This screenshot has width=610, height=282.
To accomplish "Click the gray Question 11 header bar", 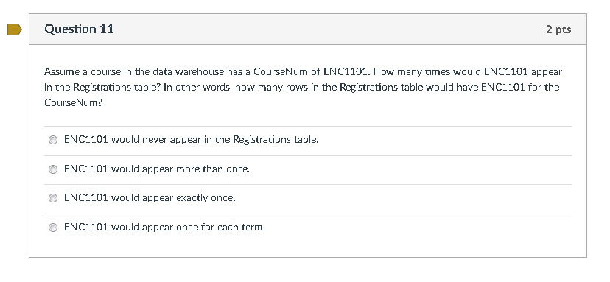I will pos(308,29).
